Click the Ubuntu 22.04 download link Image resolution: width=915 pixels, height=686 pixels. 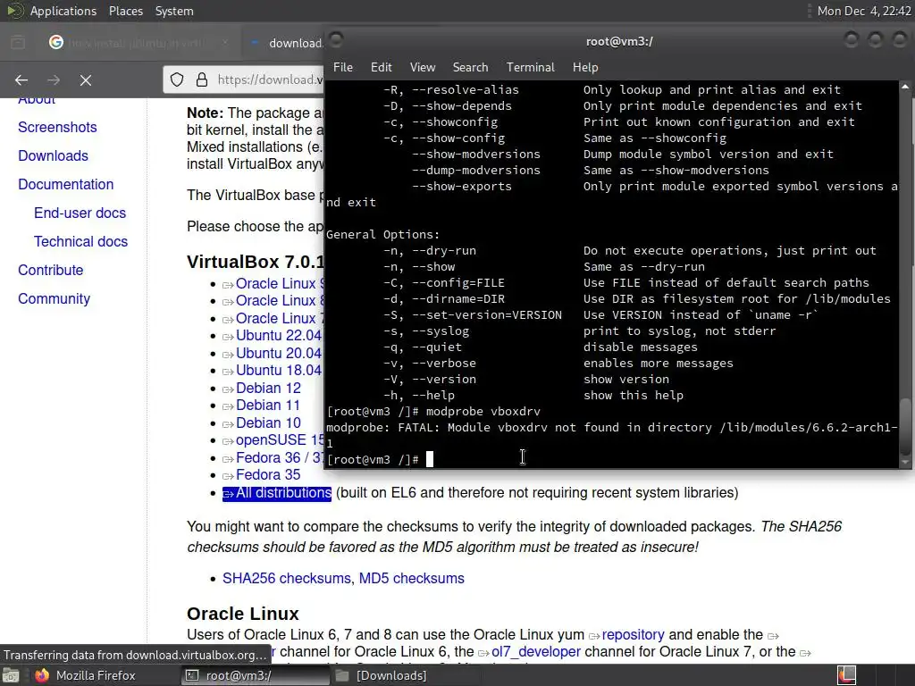point(279,336)
